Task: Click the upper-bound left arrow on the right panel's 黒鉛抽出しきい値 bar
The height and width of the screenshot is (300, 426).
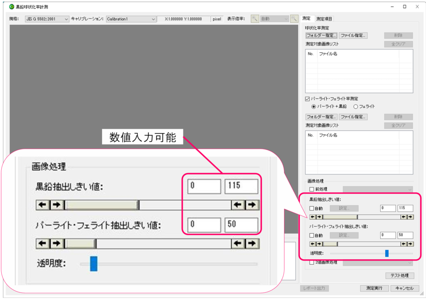Action: [404, 217]
